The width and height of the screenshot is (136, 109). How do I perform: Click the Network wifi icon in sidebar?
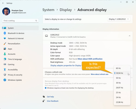[5, 38]
